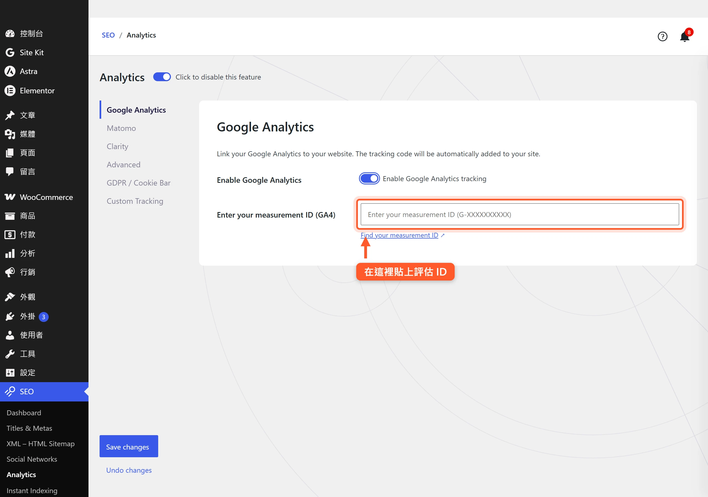Screen dimensions: 708x497
Task: Open the Astra theme icon
Action: [10, 72]
